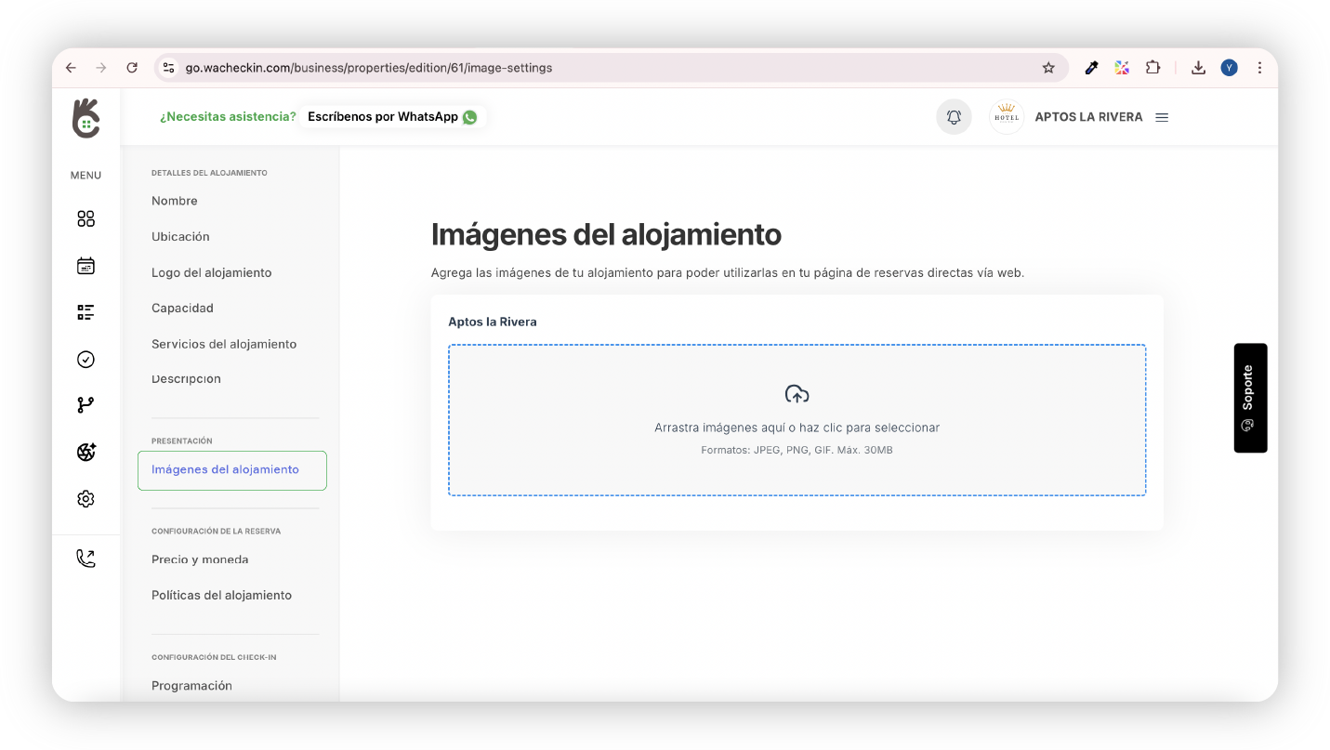This screenshot has width=1330, height=750.
Task: Click the checklist icon in left menu
Action: tap(86, 312)
